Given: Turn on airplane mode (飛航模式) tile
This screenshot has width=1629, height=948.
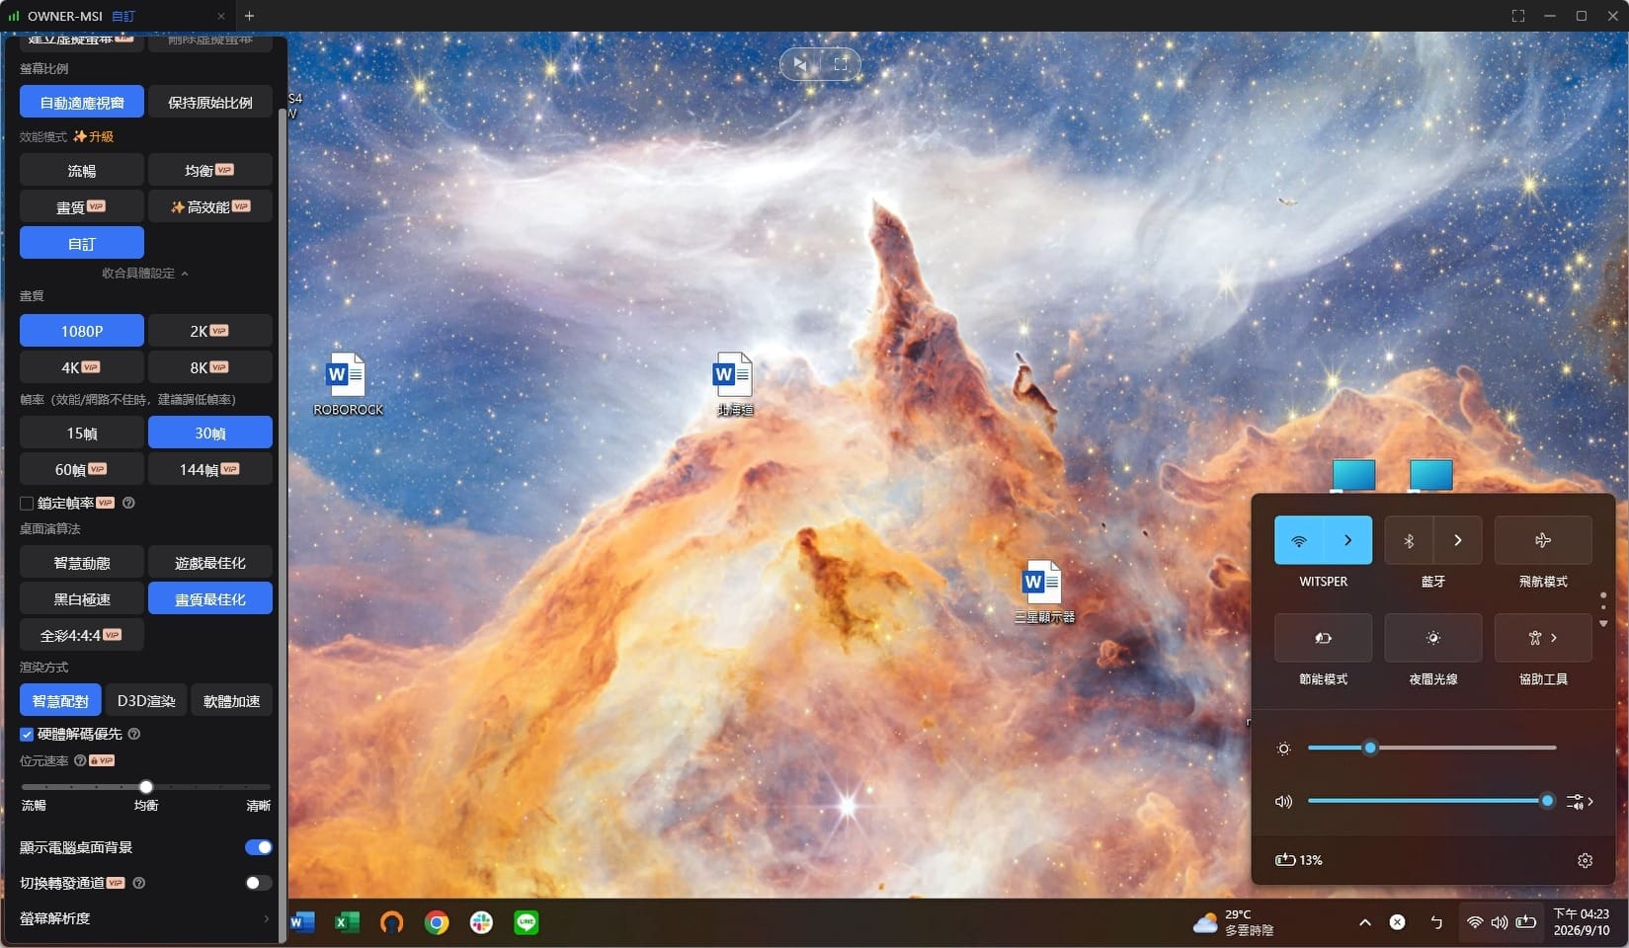Looking at the screenshot, I should [x=1543, y=540].
